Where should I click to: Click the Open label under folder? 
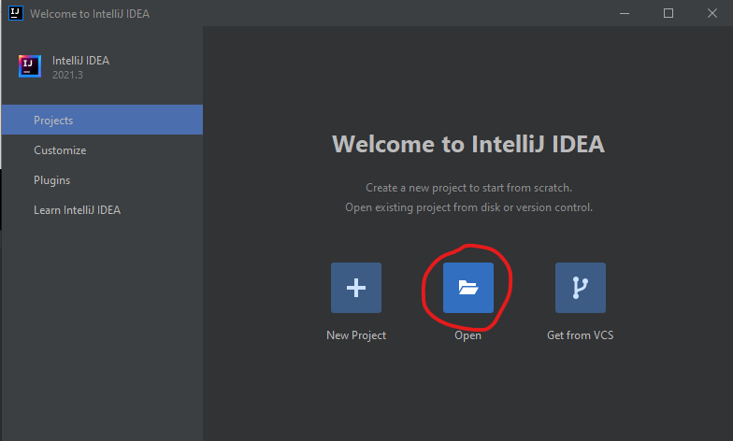(x=467, y=335)
